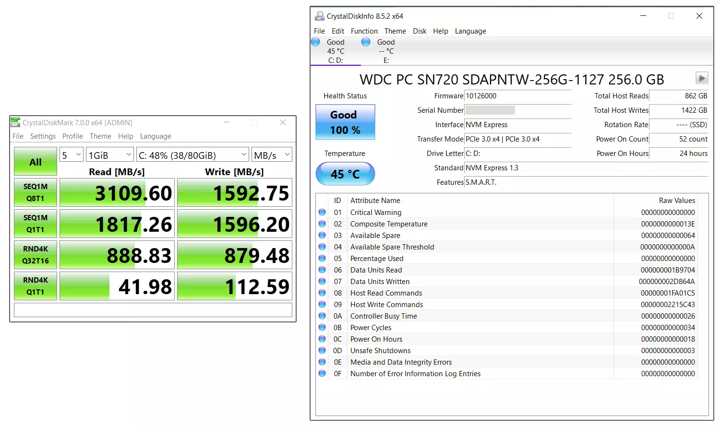Click raw value 0000000000013E
This screenshot has width=720, height=428.
click(x=668, y=224)
